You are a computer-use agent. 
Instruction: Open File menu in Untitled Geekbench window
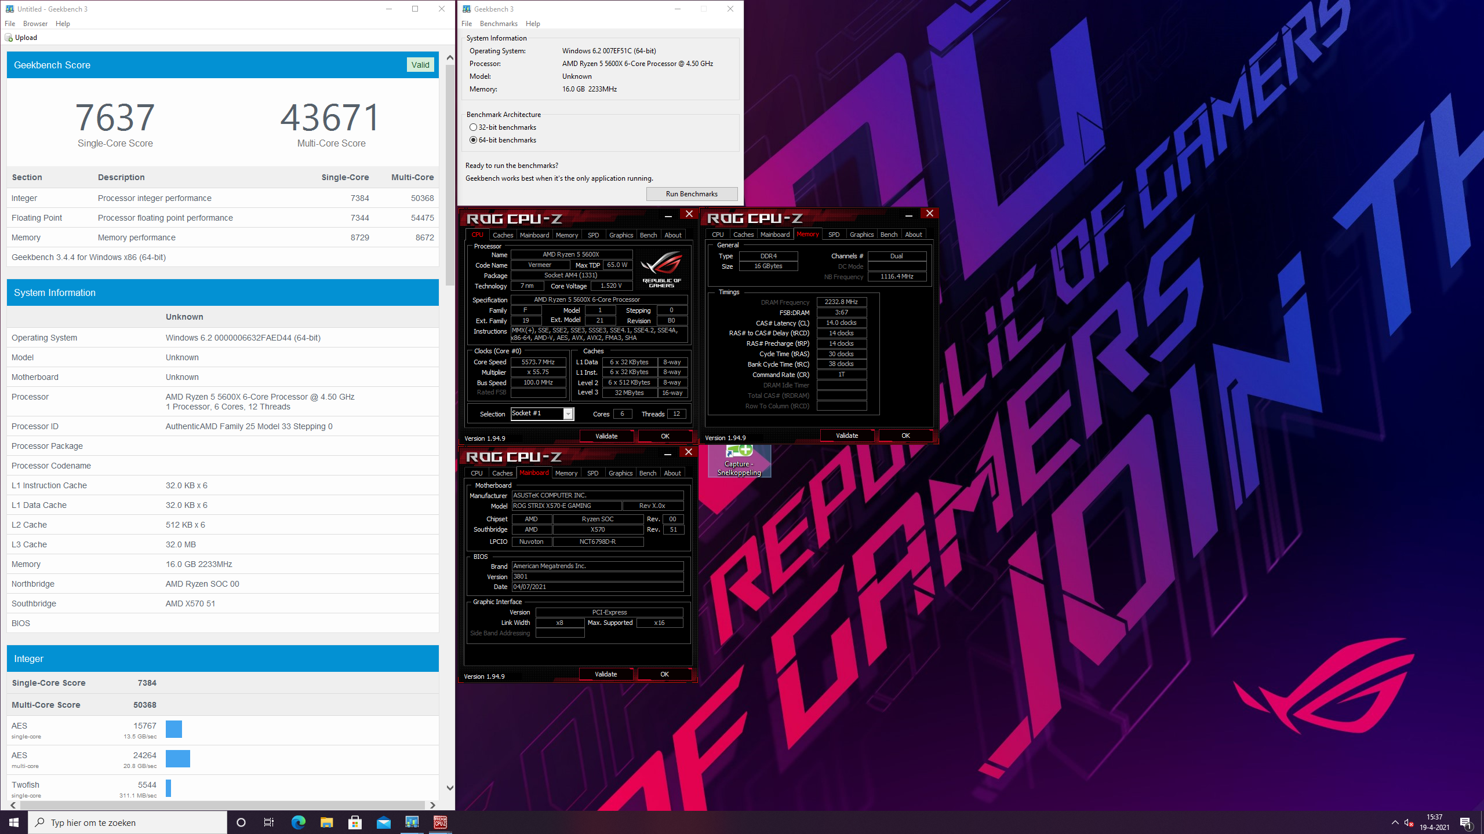point(10,24)
